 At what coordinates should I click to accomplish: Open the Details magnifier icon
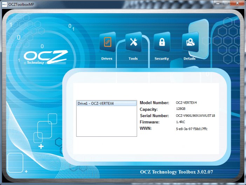point(191,42)
